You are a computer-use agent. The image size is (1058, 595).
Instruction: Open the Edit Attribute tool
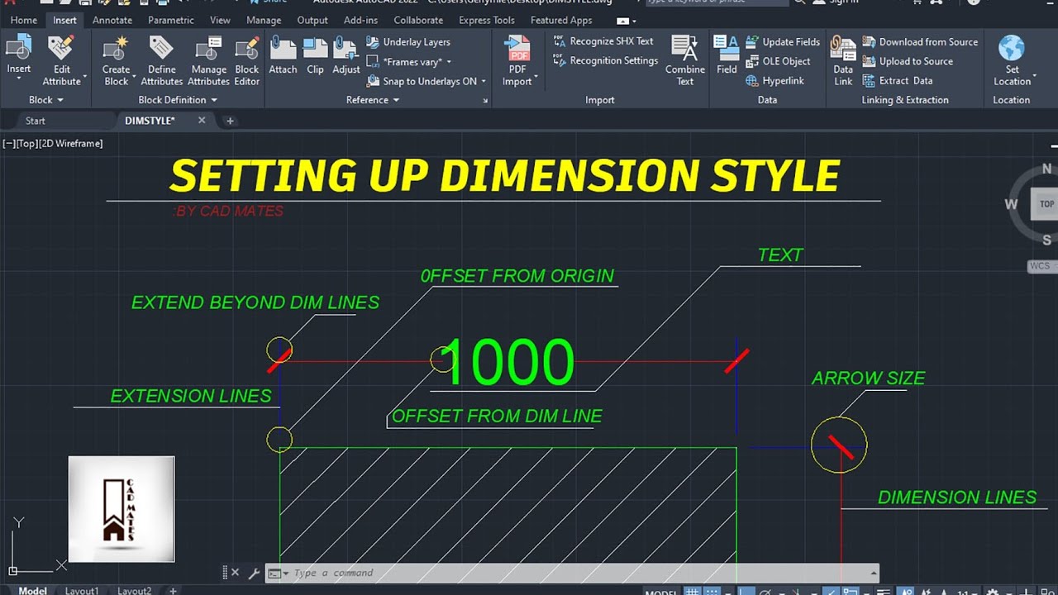point(62,61)
